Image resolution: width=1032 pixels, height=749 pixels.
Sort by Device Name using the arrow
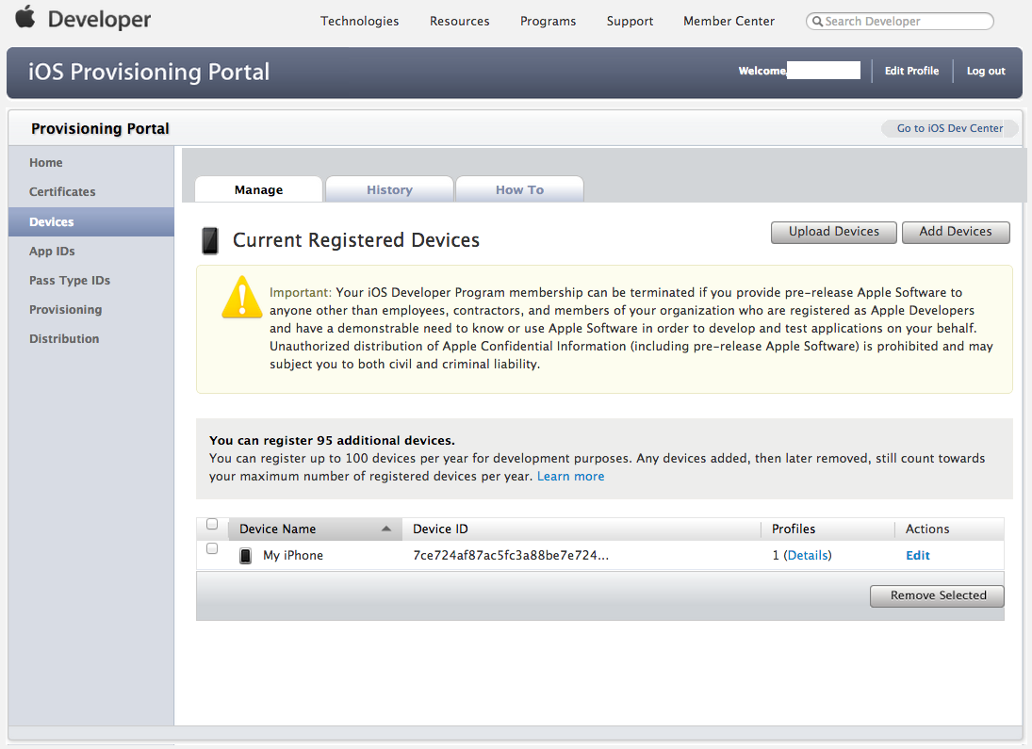coord(386,529)
